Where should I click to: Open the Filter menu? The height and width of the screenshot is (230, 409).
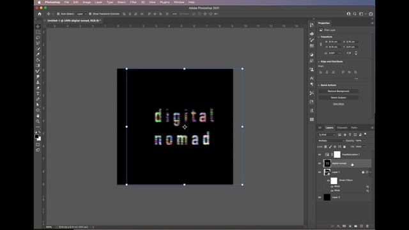coord(133,2)
